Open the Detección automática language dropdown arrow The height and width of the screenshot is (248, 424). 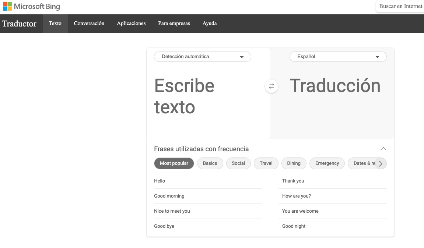(242, 57)
